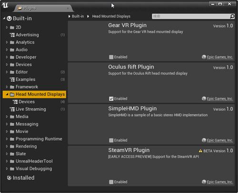Disable the Oculus Rift Plugin checkbox
Viewport: 238px width, 193px height.
[x=111, y=99]
